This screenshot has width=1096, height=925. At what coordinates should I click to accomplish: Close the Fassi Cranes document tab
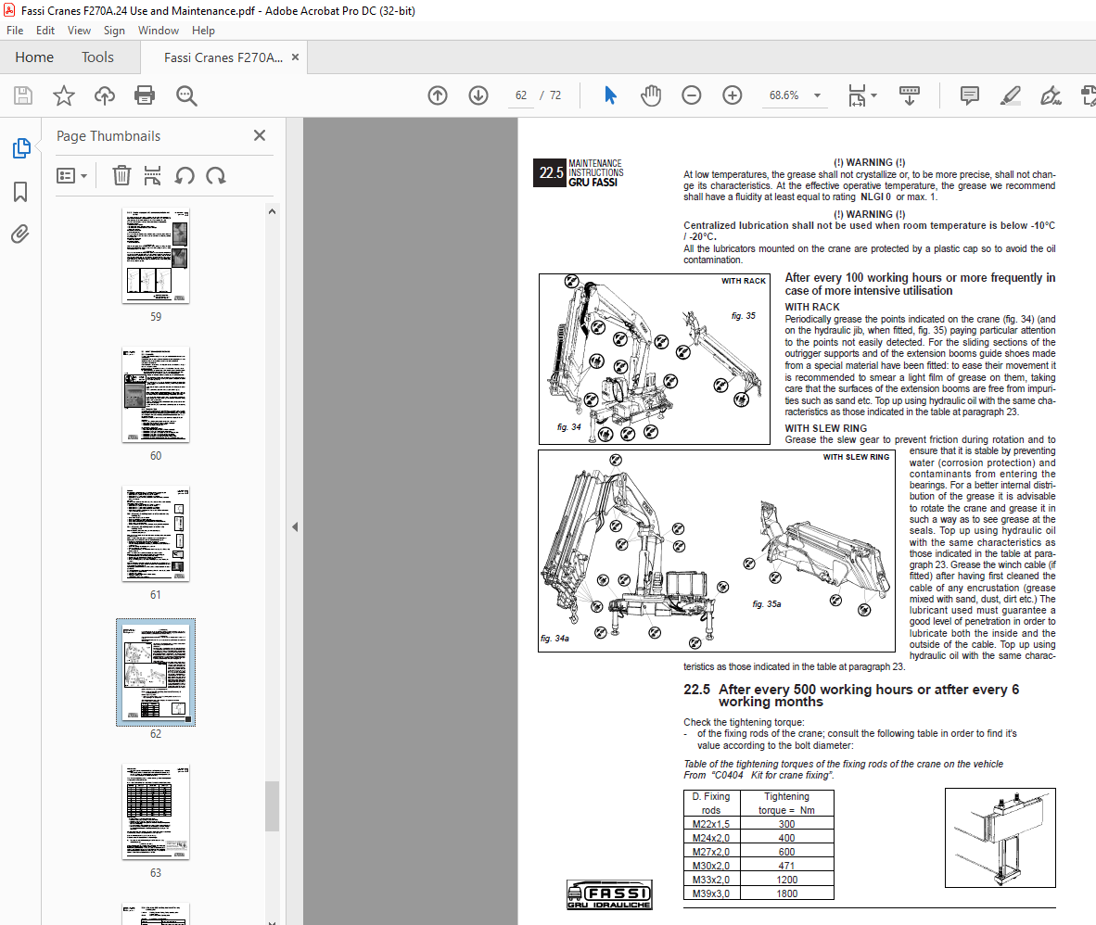coord(295,57)
